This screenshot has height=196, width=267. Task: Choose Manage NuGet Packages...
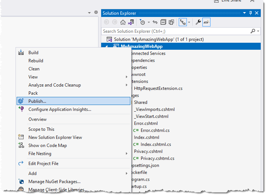click(x=73, y=182)
